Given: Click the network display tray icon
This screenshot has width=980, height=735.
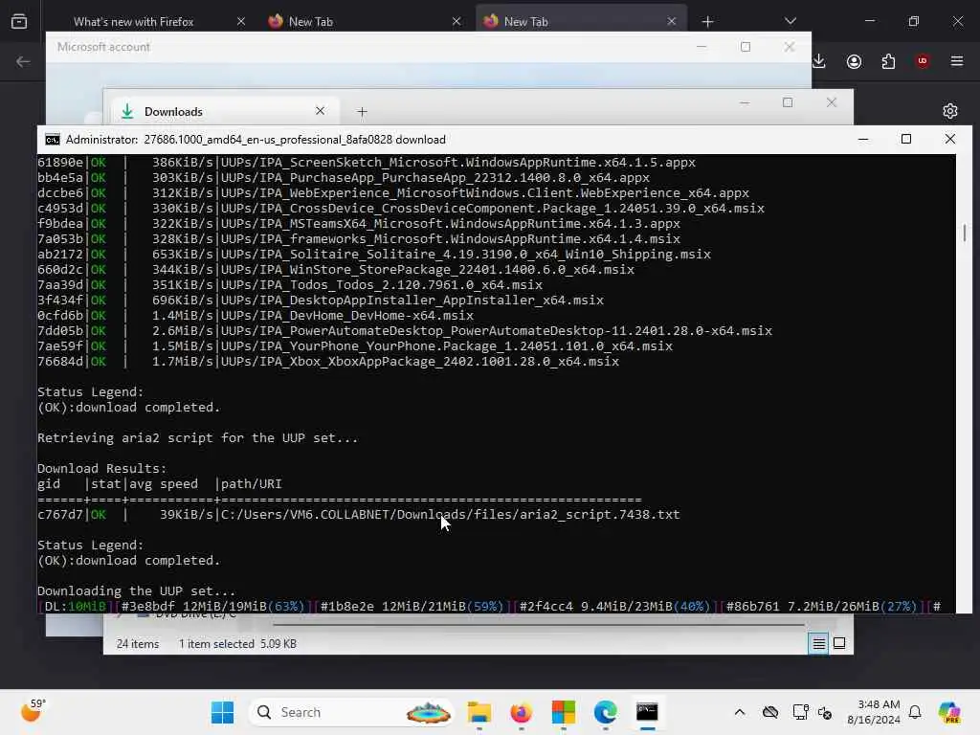Looking at the screenshot, I should point(800,712).
